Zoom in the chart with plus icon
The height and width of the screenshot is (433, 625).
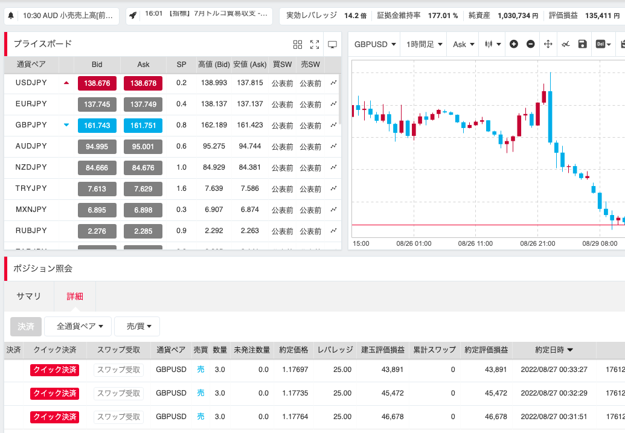pos(514,44)
